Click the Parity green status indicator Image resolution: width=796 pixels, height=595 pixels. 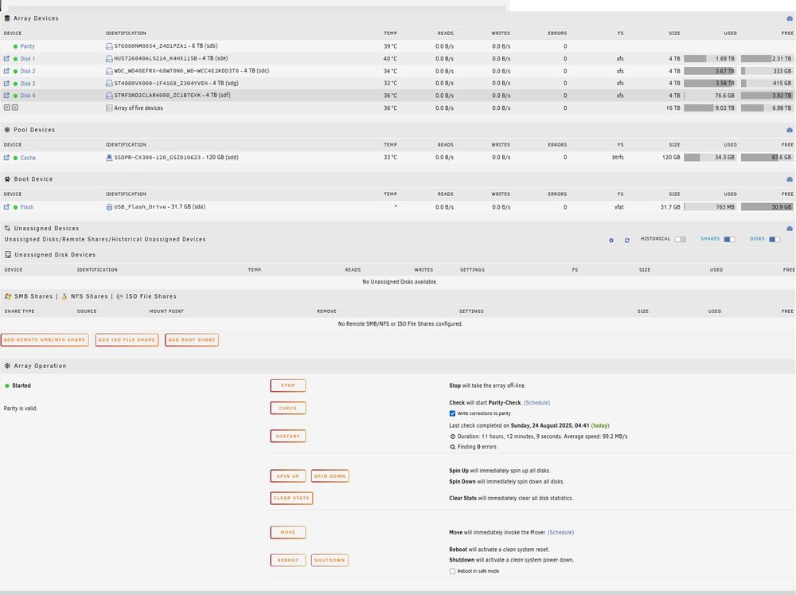(15, 46)
